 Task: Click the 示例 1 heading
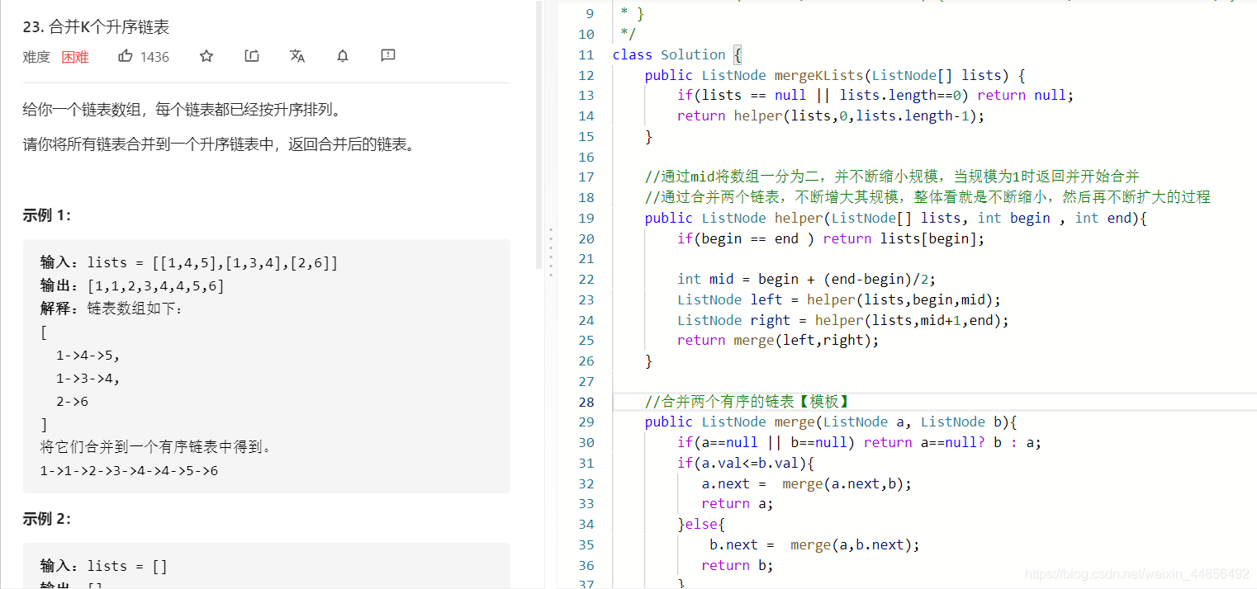click(47, 215)
